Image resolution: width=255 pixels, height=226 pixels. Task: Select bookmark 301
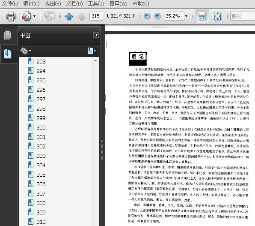pos(41,137)
